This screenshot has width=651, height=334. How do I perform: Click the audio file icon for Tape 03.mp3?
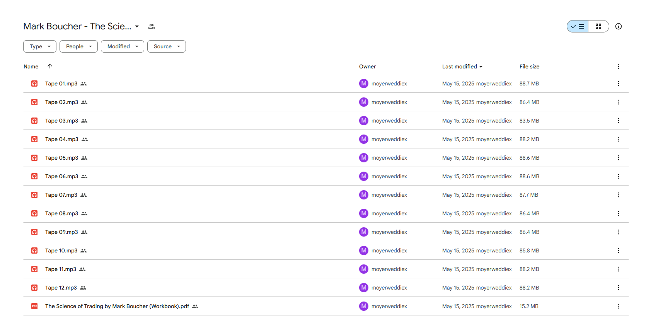coord(34,121)
